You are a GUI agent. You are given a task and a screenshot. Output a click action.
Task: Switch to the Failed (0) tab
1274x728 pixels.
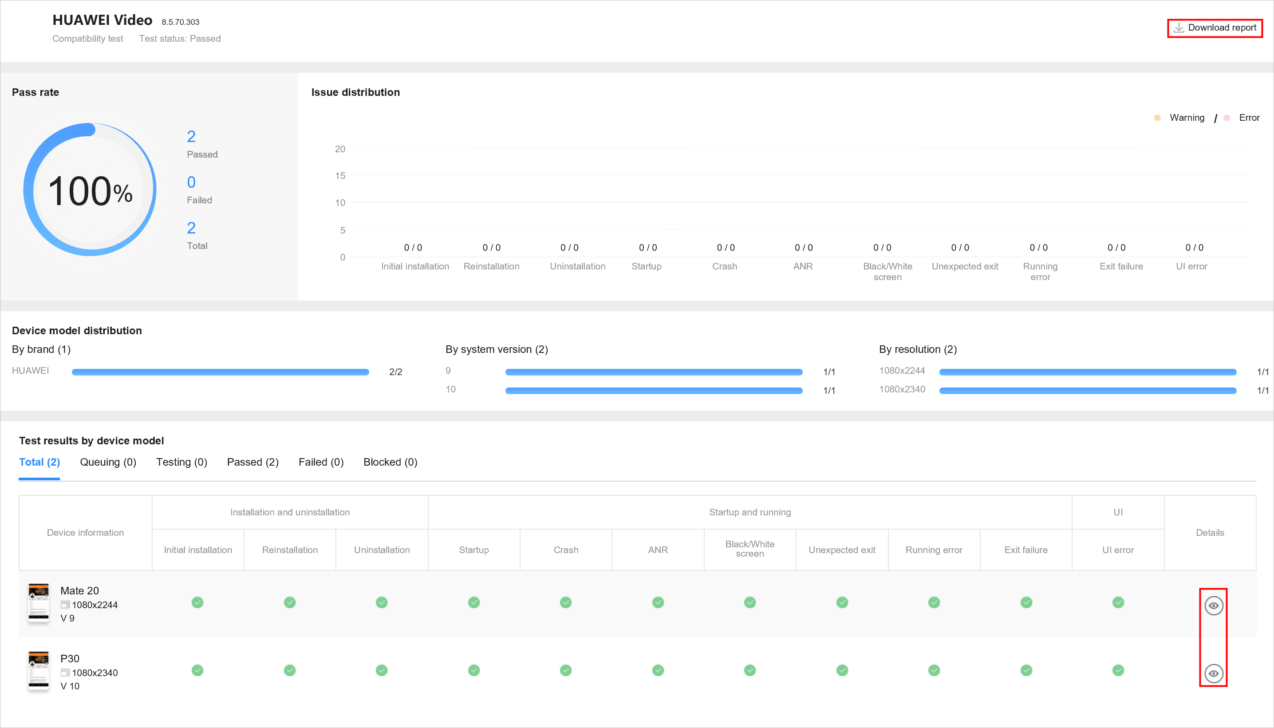coord(321,462)
